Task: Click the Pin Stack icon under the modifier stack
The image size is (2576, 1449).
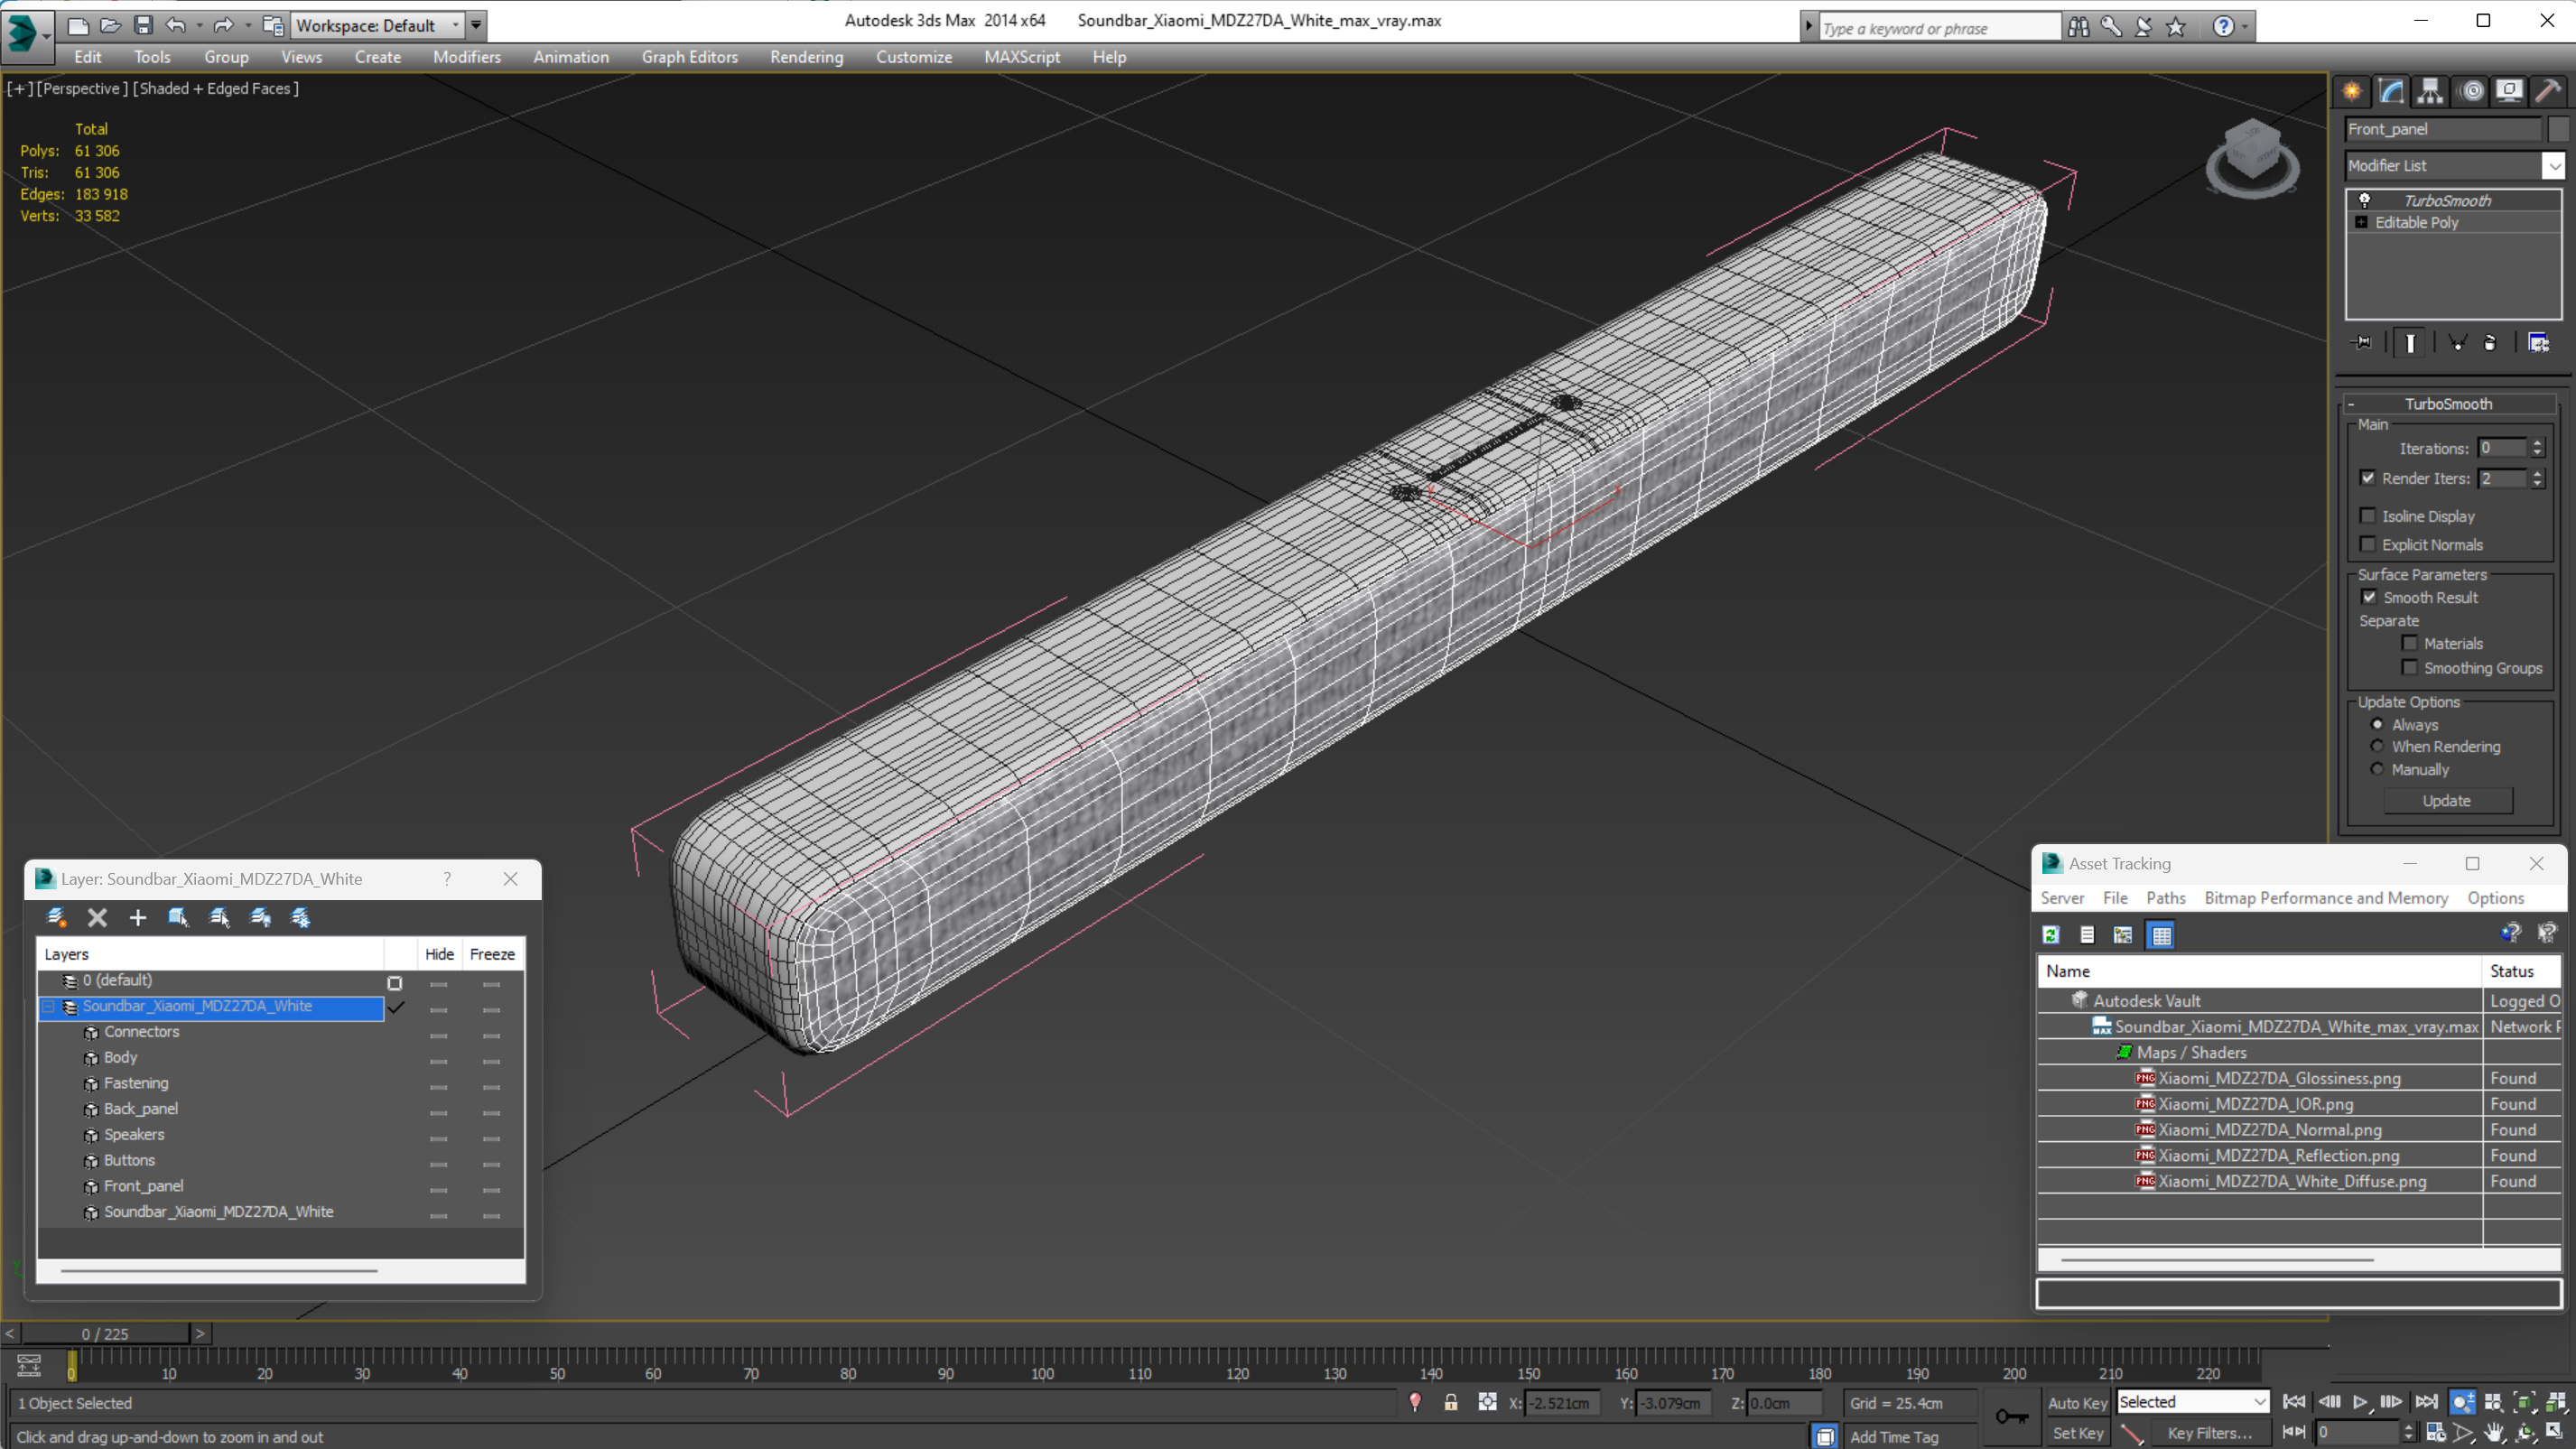Action: [x=2362, y=343]
